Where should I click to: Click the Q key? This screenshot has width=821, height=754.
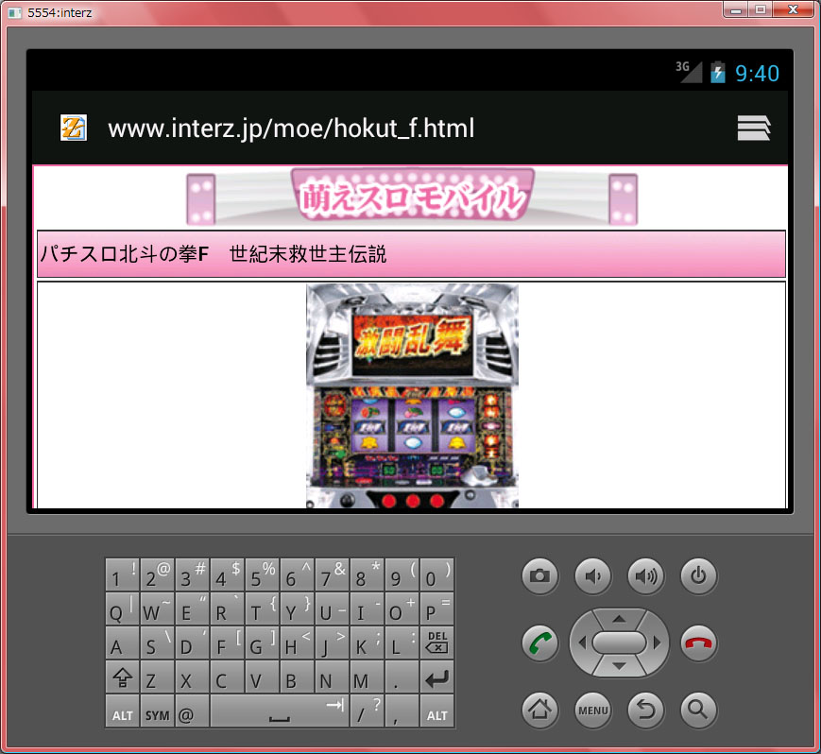pos(123,608)
